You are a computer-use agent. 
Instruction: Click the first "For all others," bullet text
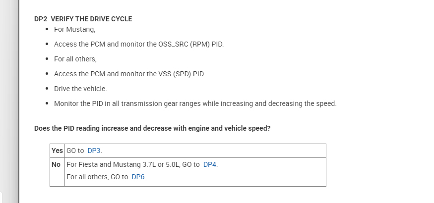point(75,59)
